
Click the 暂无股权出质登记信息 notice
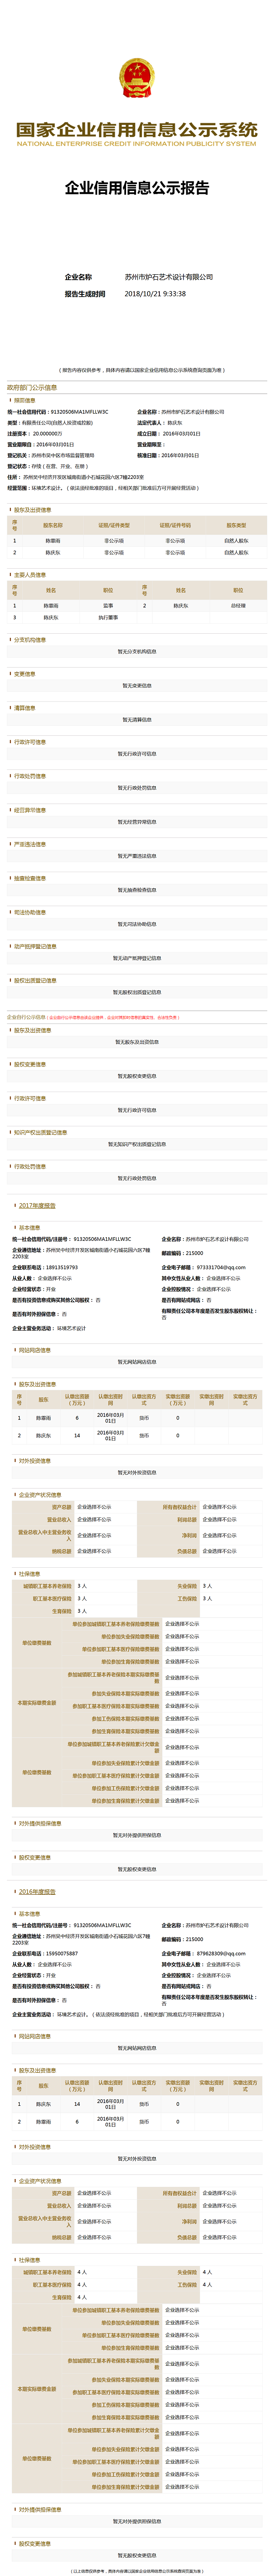point(137,992)
